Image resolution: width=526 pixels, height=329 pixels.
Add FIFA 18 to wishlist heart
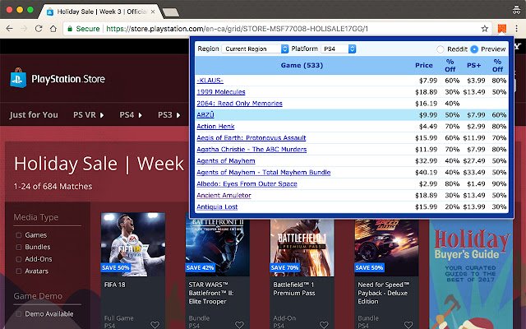tap(155, 324)
